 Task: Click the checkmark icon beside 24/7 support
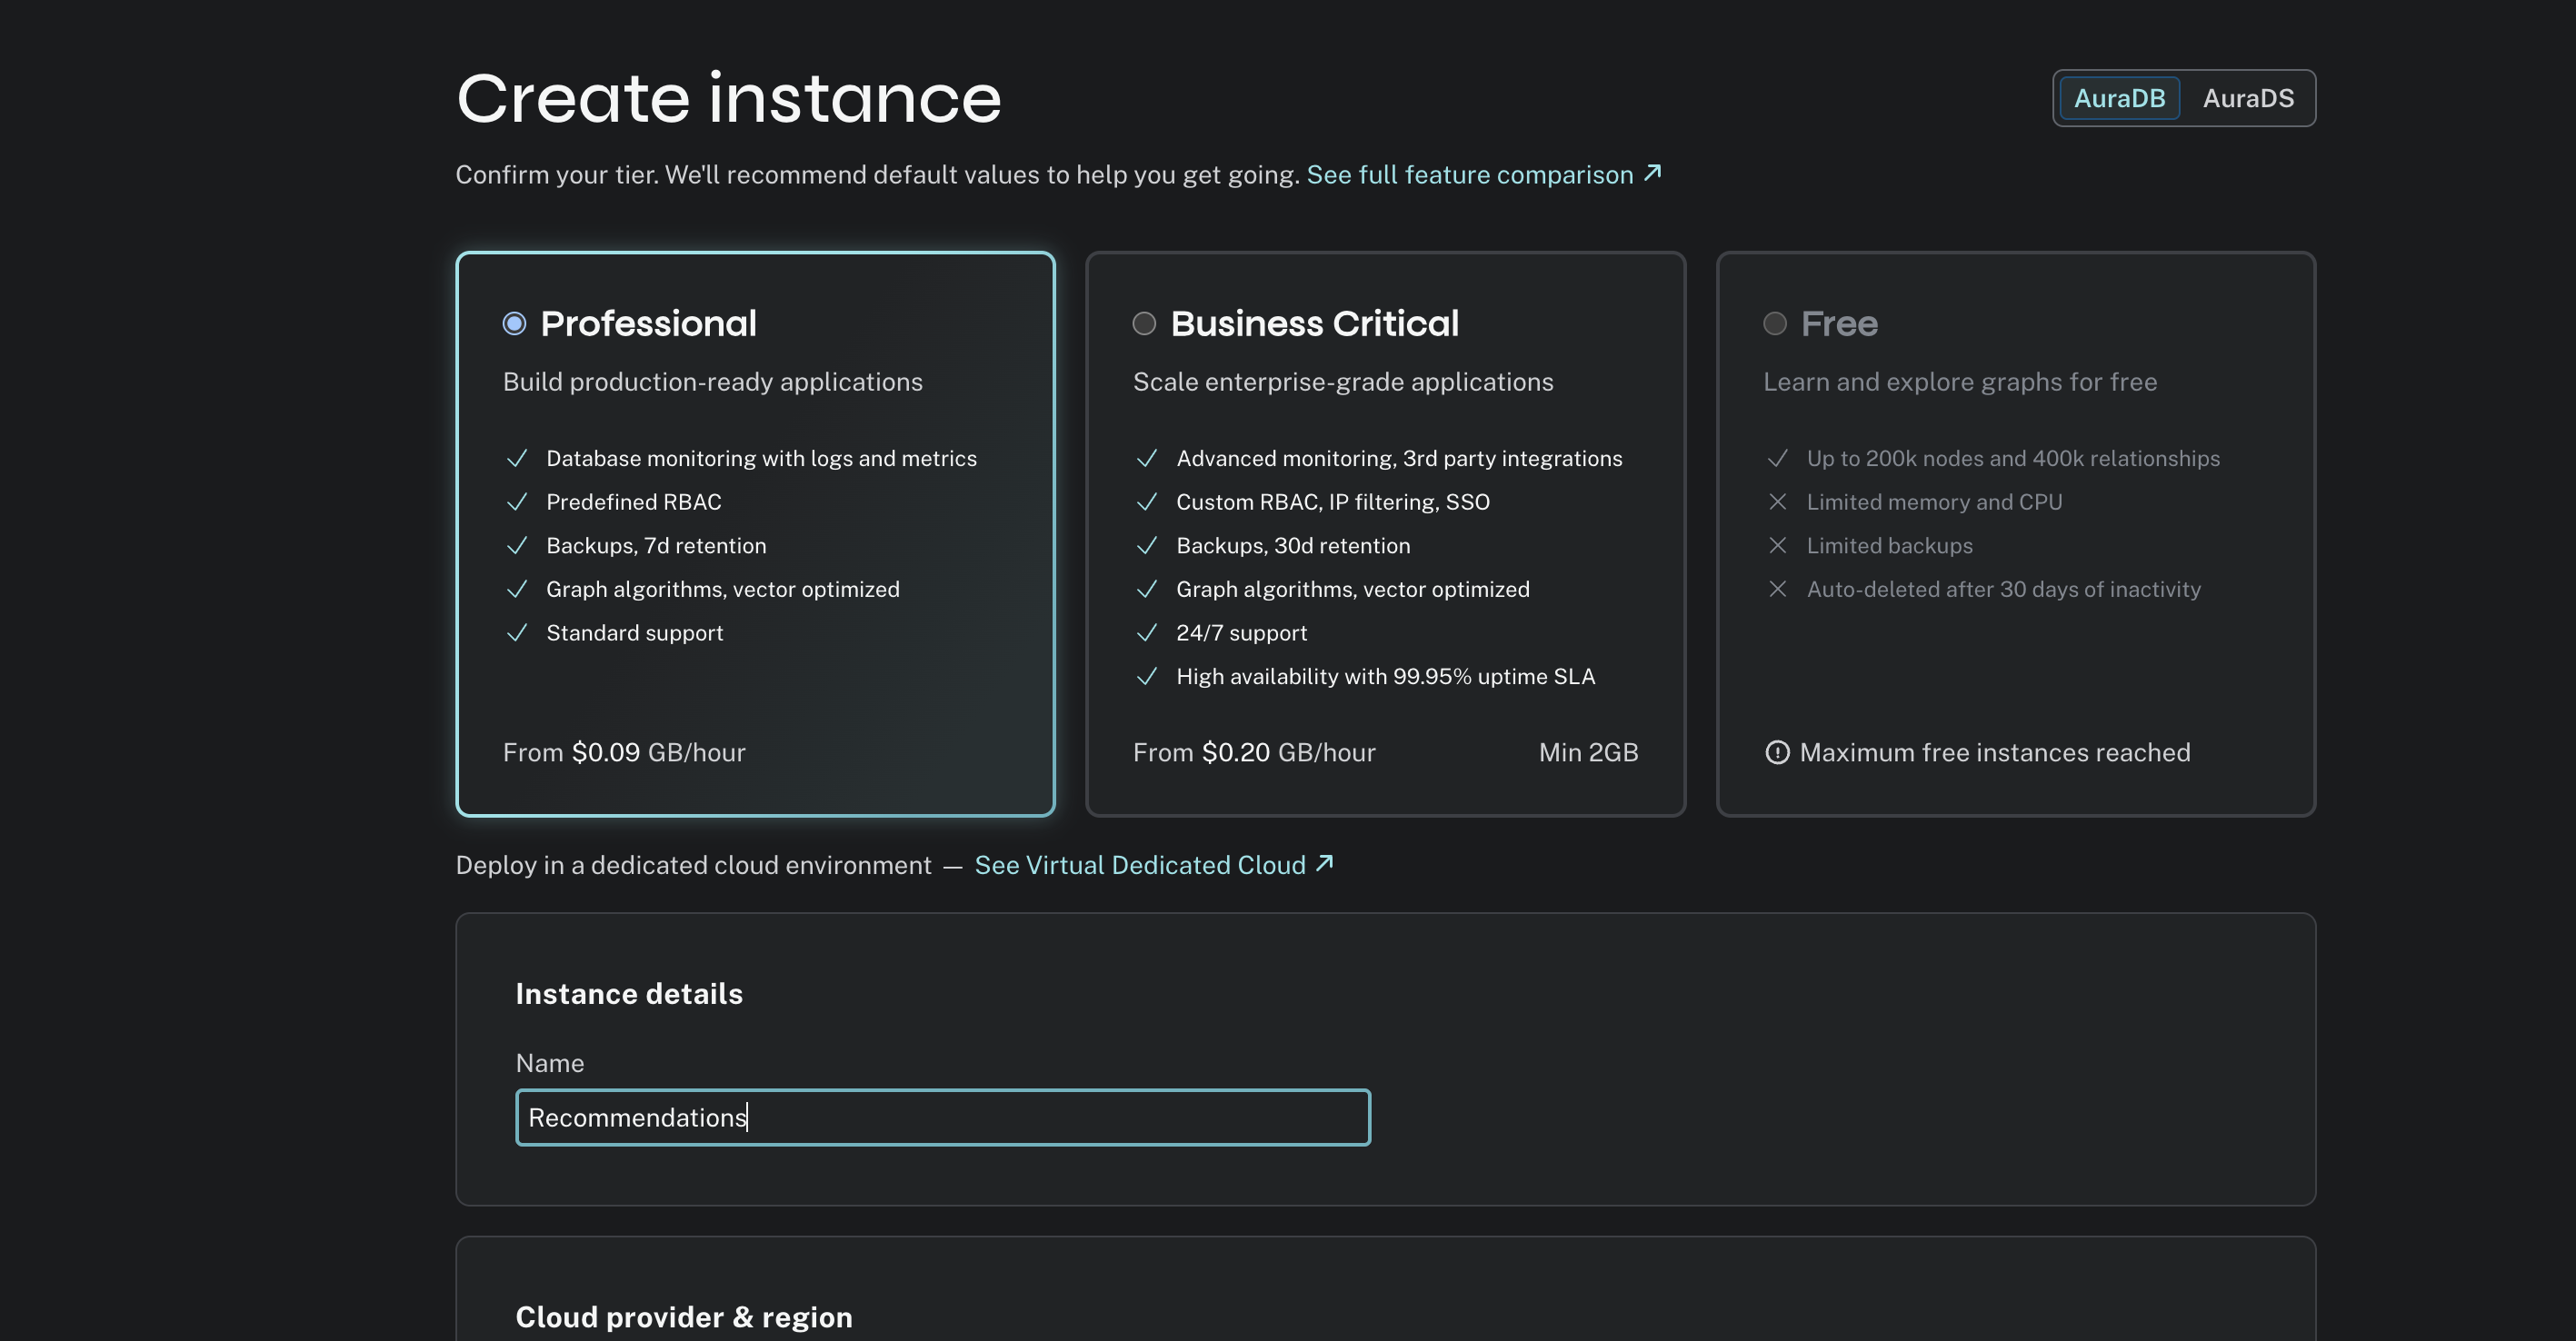point(1147,633)
